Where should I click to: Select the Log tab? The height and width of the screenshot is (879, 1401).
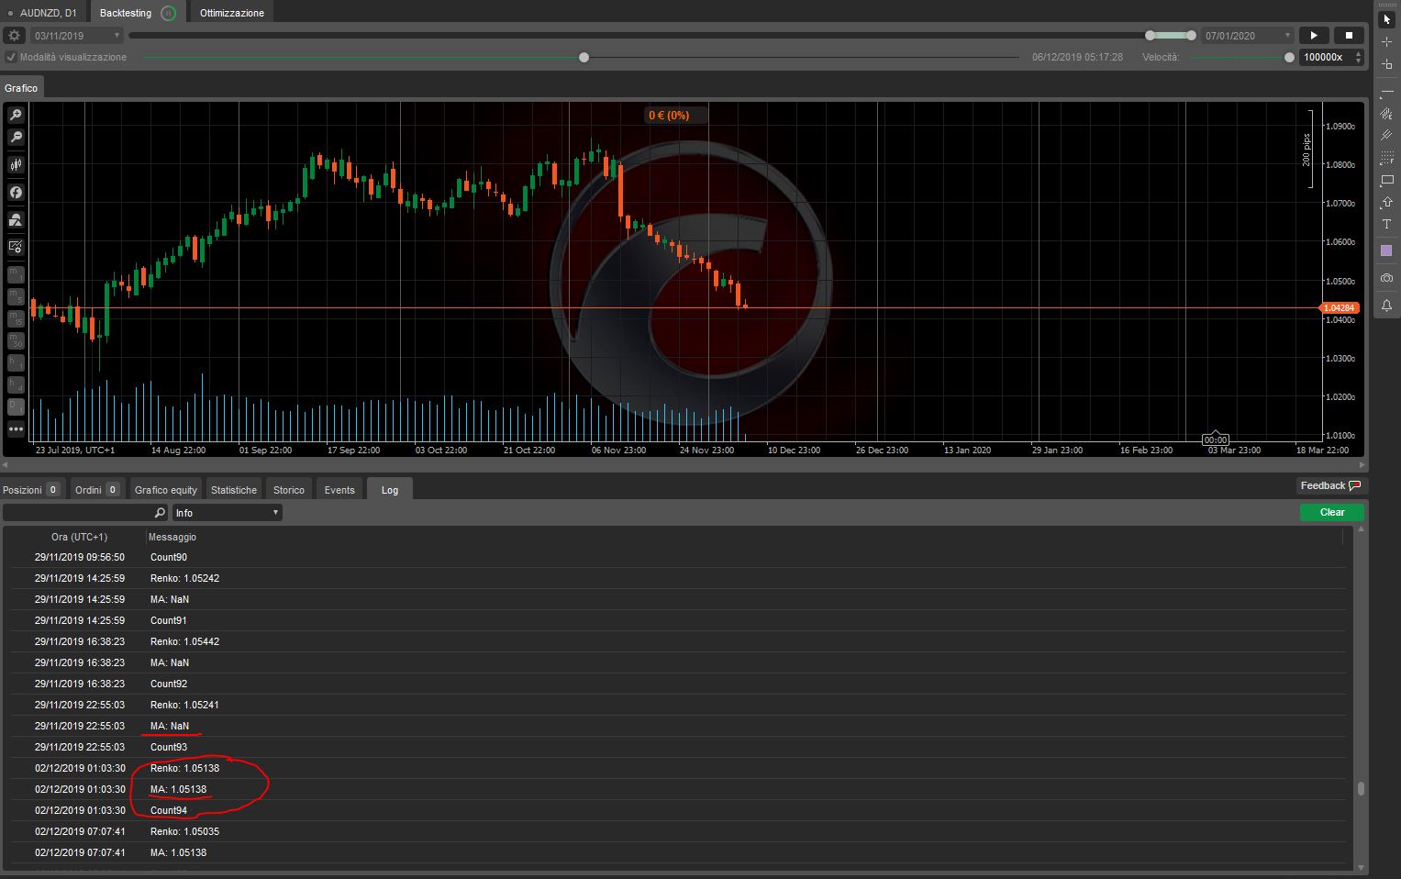point(390,490)
